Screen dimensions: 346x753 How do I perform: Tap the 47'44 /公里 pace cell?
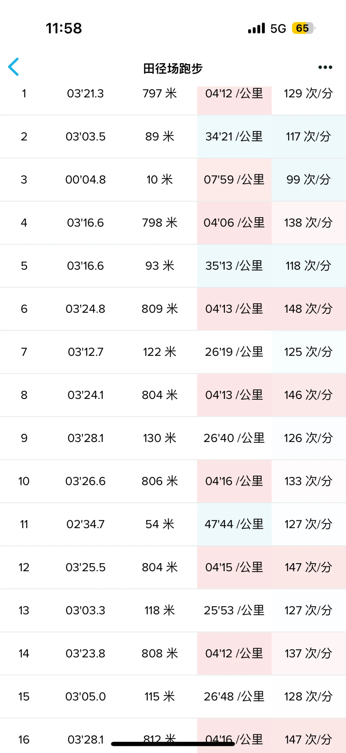click(234, 524)
